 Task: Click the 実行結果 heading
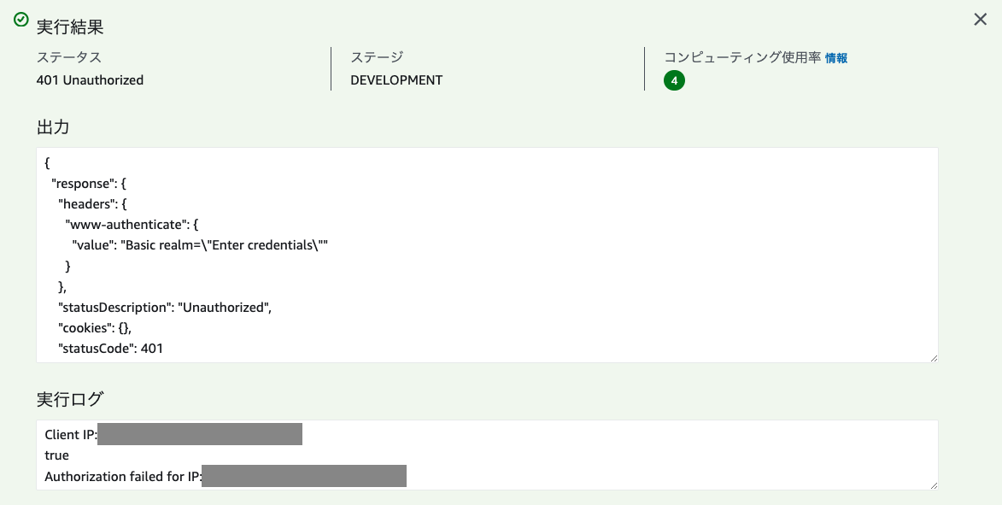point(70,26)
